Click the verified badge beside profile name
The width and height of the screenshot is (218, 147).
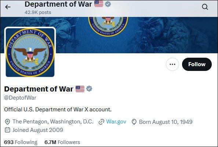click(89, 89)
